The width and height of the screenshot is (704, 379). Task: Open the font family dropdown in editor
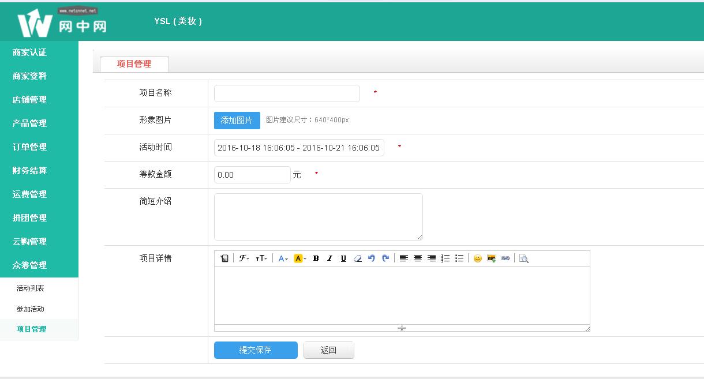pyautogui.click(x=244, y=258)
